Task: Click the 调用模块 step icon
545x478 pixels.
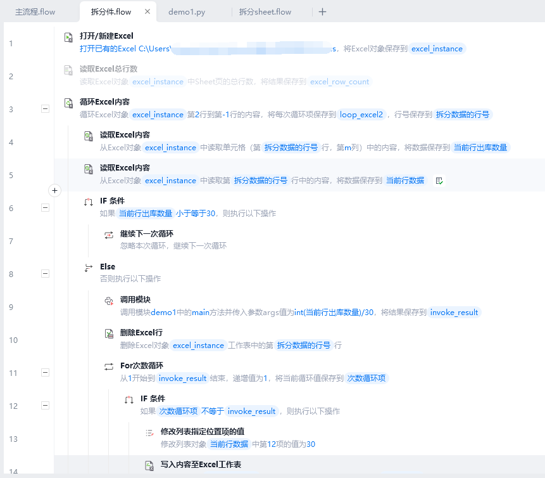Action: tap(109, 300)
